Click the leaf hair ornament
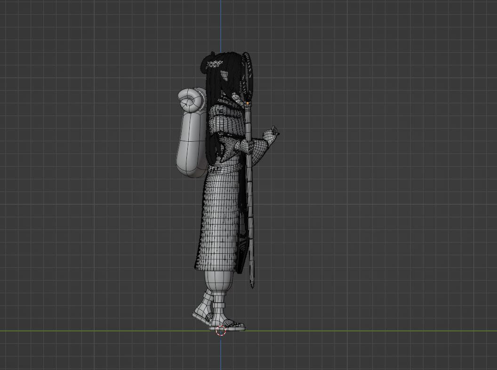 click(214, 64)
